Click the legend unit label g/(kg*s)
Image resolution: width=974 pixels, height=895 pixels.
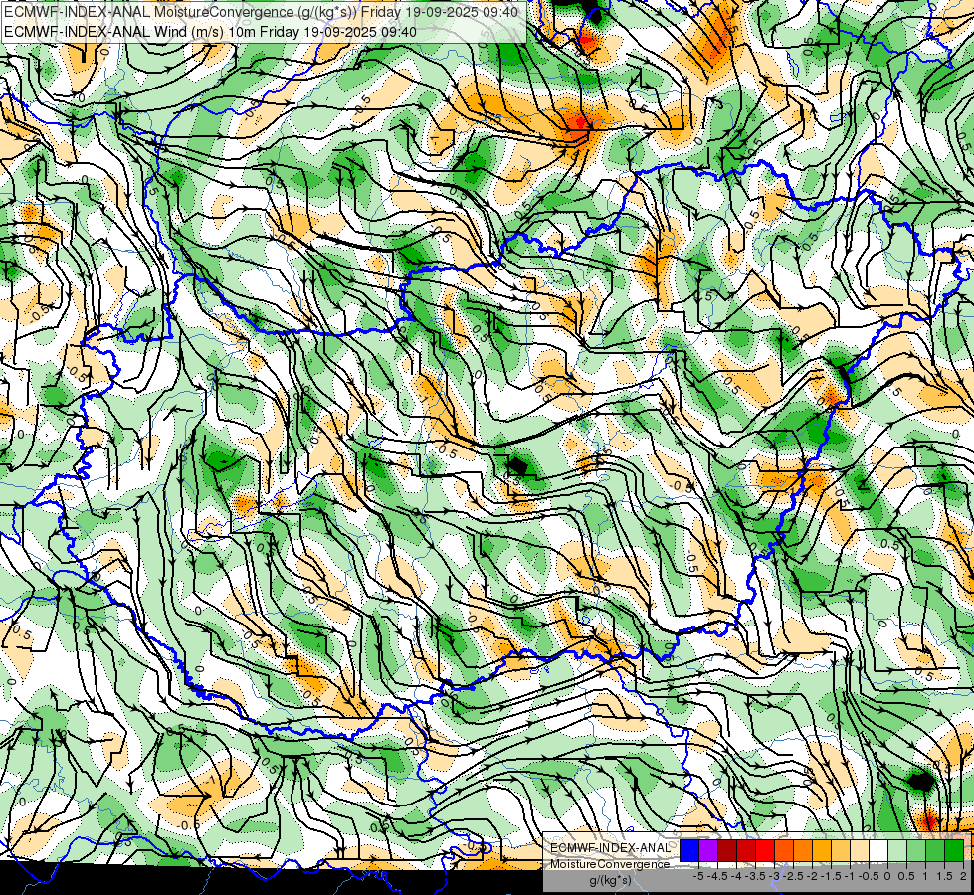(x=611, y=881)
